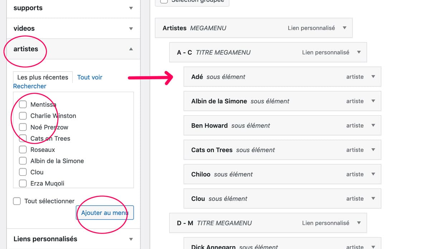The width and height of the screenshot is (430, 249).
Task: Expand the supports panel arrow
Action: [x=131, y=8]
